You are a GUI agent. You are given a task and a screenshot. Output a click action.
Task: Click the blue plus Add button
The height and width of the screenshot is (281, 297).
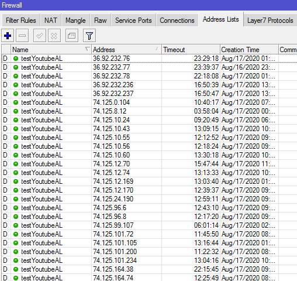pyautogui.click(x=8, y=36)
